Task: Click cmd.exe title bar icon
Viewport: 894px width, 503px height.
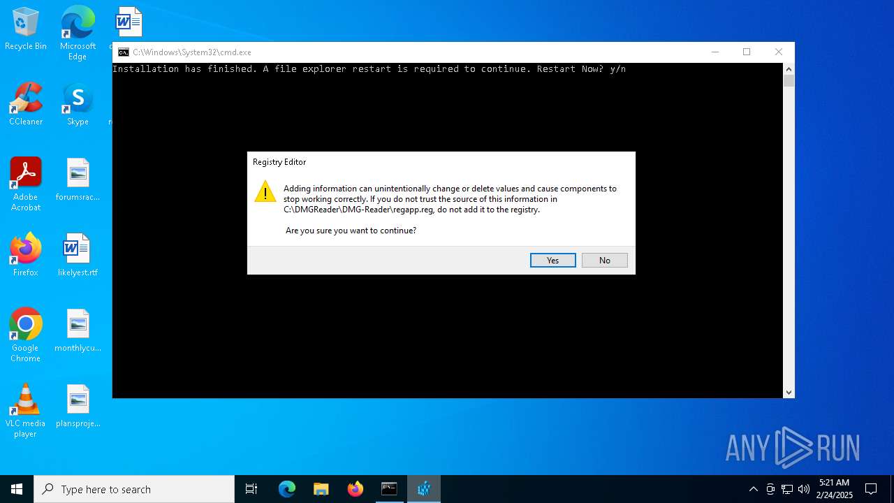Action: click(x=124, y=52)
